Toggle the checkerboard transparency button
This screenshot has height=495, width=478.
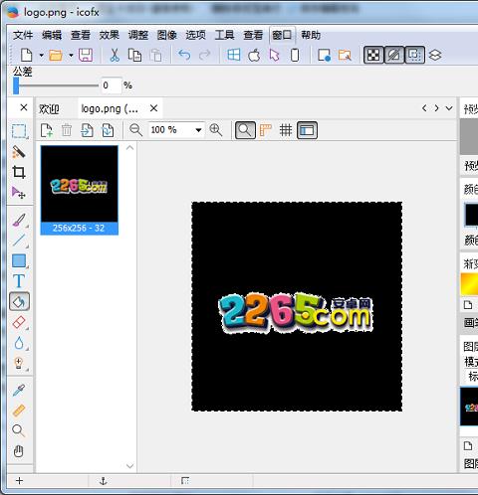click(x=373, y=55)
